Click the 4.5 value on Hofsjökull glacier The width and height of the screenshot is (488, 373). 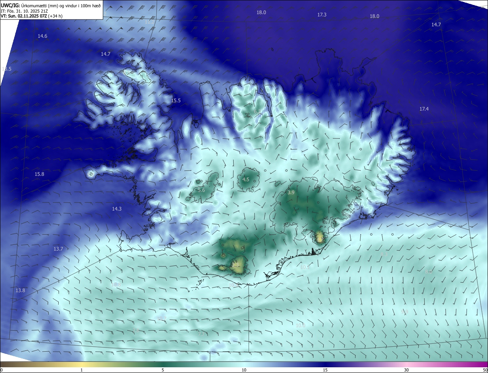pos(246,180)
